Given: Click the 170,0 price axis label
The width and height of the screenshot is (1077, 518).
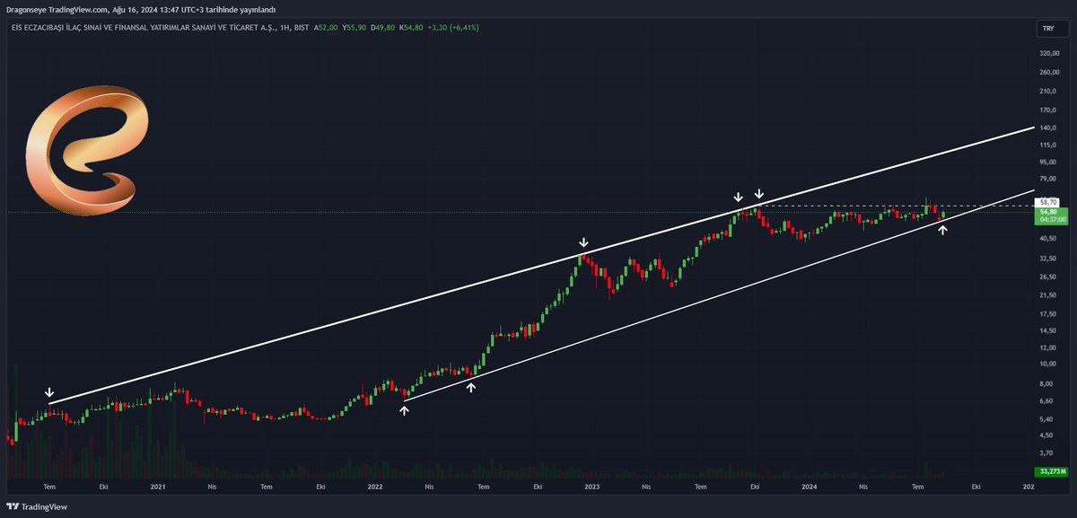Looking at the screenshot, I should pyautogui.click(x=1047, y=110).
